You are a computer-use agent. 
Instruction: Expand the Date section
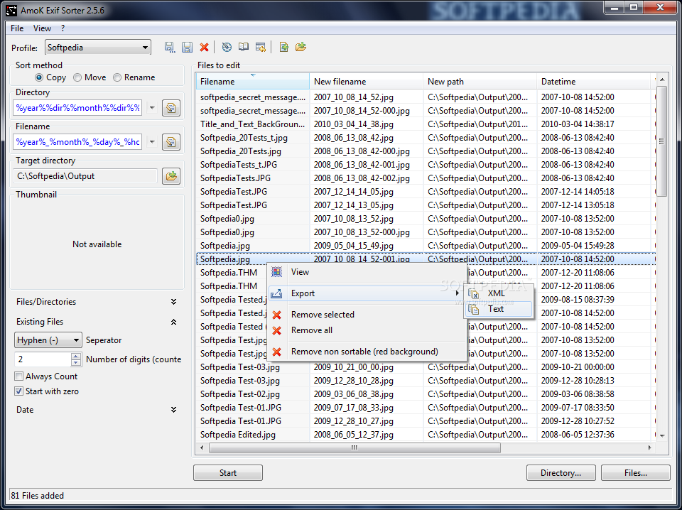[173, 410]
